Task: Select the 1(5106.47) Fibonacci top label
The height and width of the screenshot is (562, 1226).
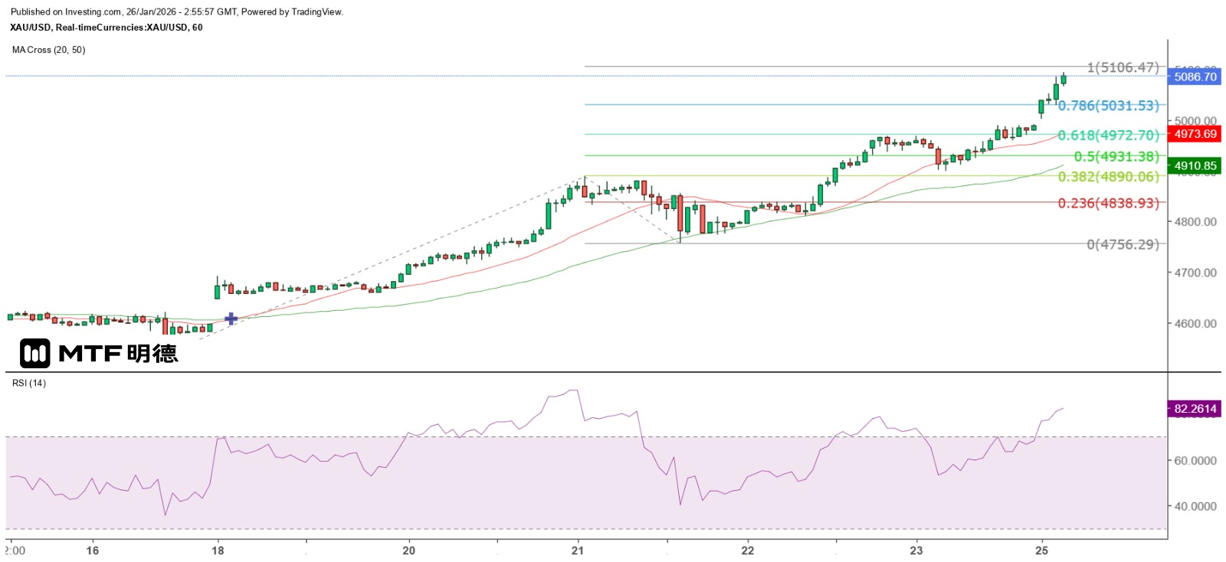Action: point(1123,67)
